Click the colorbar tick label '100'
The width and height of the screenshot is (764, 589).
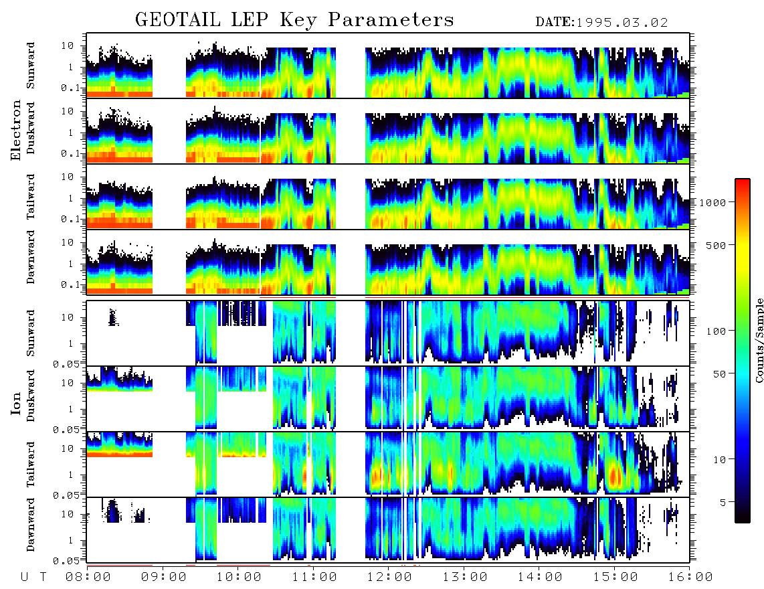(x=716, y=331)
